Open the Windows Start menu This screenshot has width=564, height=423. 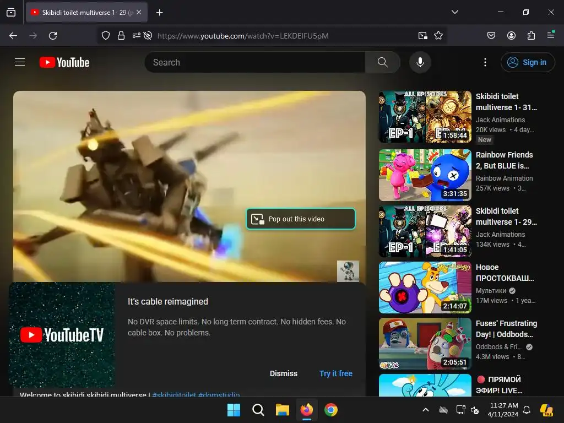click(234, 410)
